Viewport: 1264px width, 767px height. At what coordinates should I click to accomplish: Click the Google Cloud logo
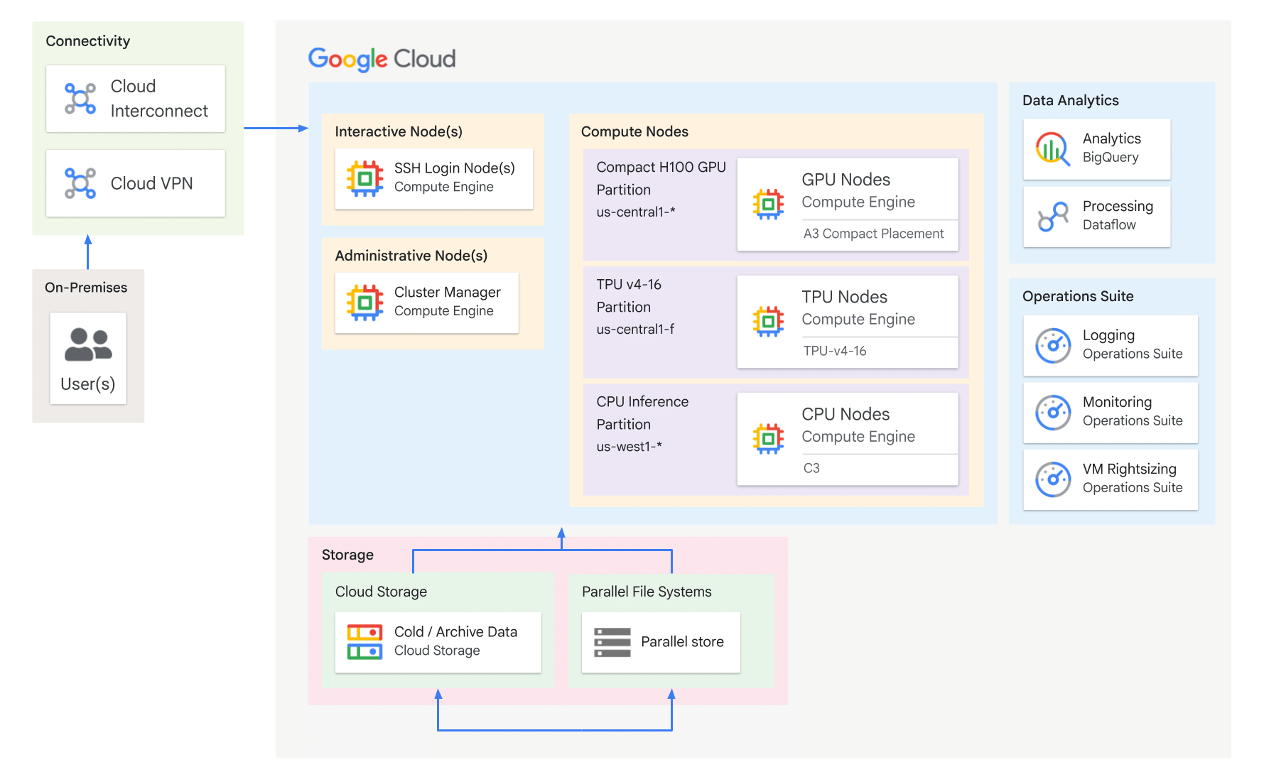tap(382, 59)
